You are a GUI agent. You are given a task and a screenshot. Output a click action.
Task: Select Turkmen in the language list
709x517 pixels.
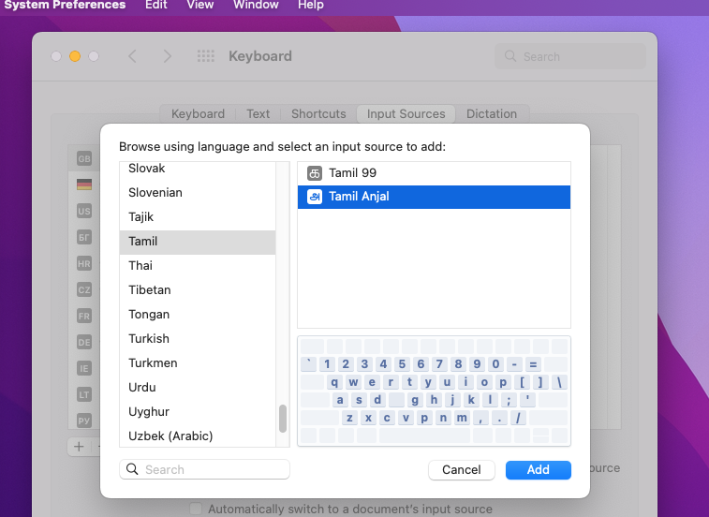point(198,363)
